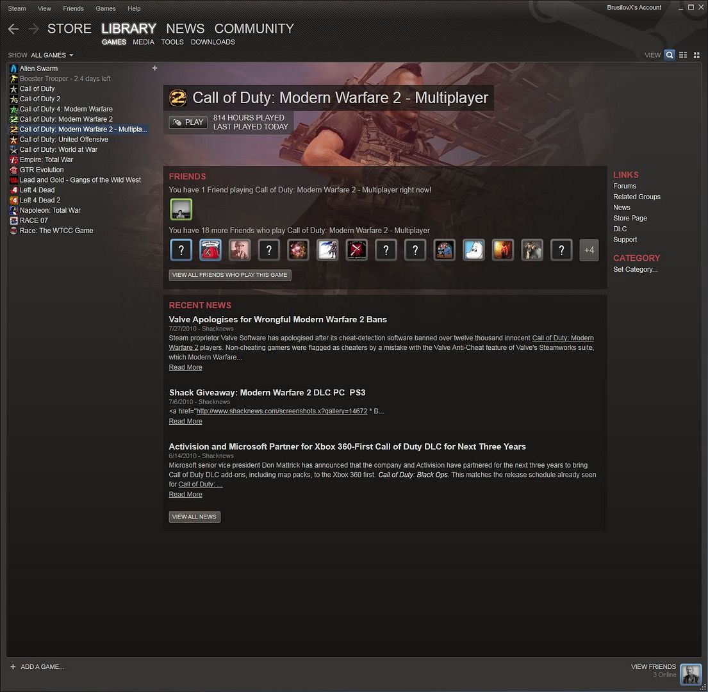
Task: Open avatar of friend currently playing
Action: pos(181,209)
